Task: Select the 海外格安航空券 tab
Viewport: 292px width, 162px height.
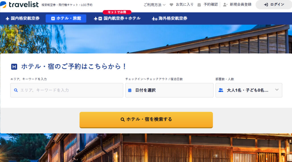Action: pos(169,19)
